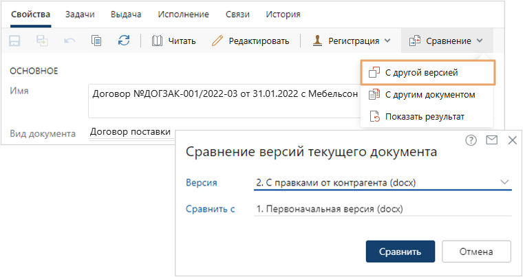525x277 pixels.
Task: Close the version comparison dialog
Action: click(x=512, y=140)
